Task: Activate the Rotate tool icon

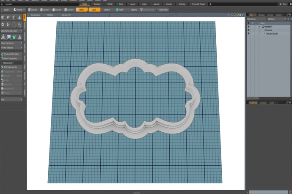Action: [14, 37]
